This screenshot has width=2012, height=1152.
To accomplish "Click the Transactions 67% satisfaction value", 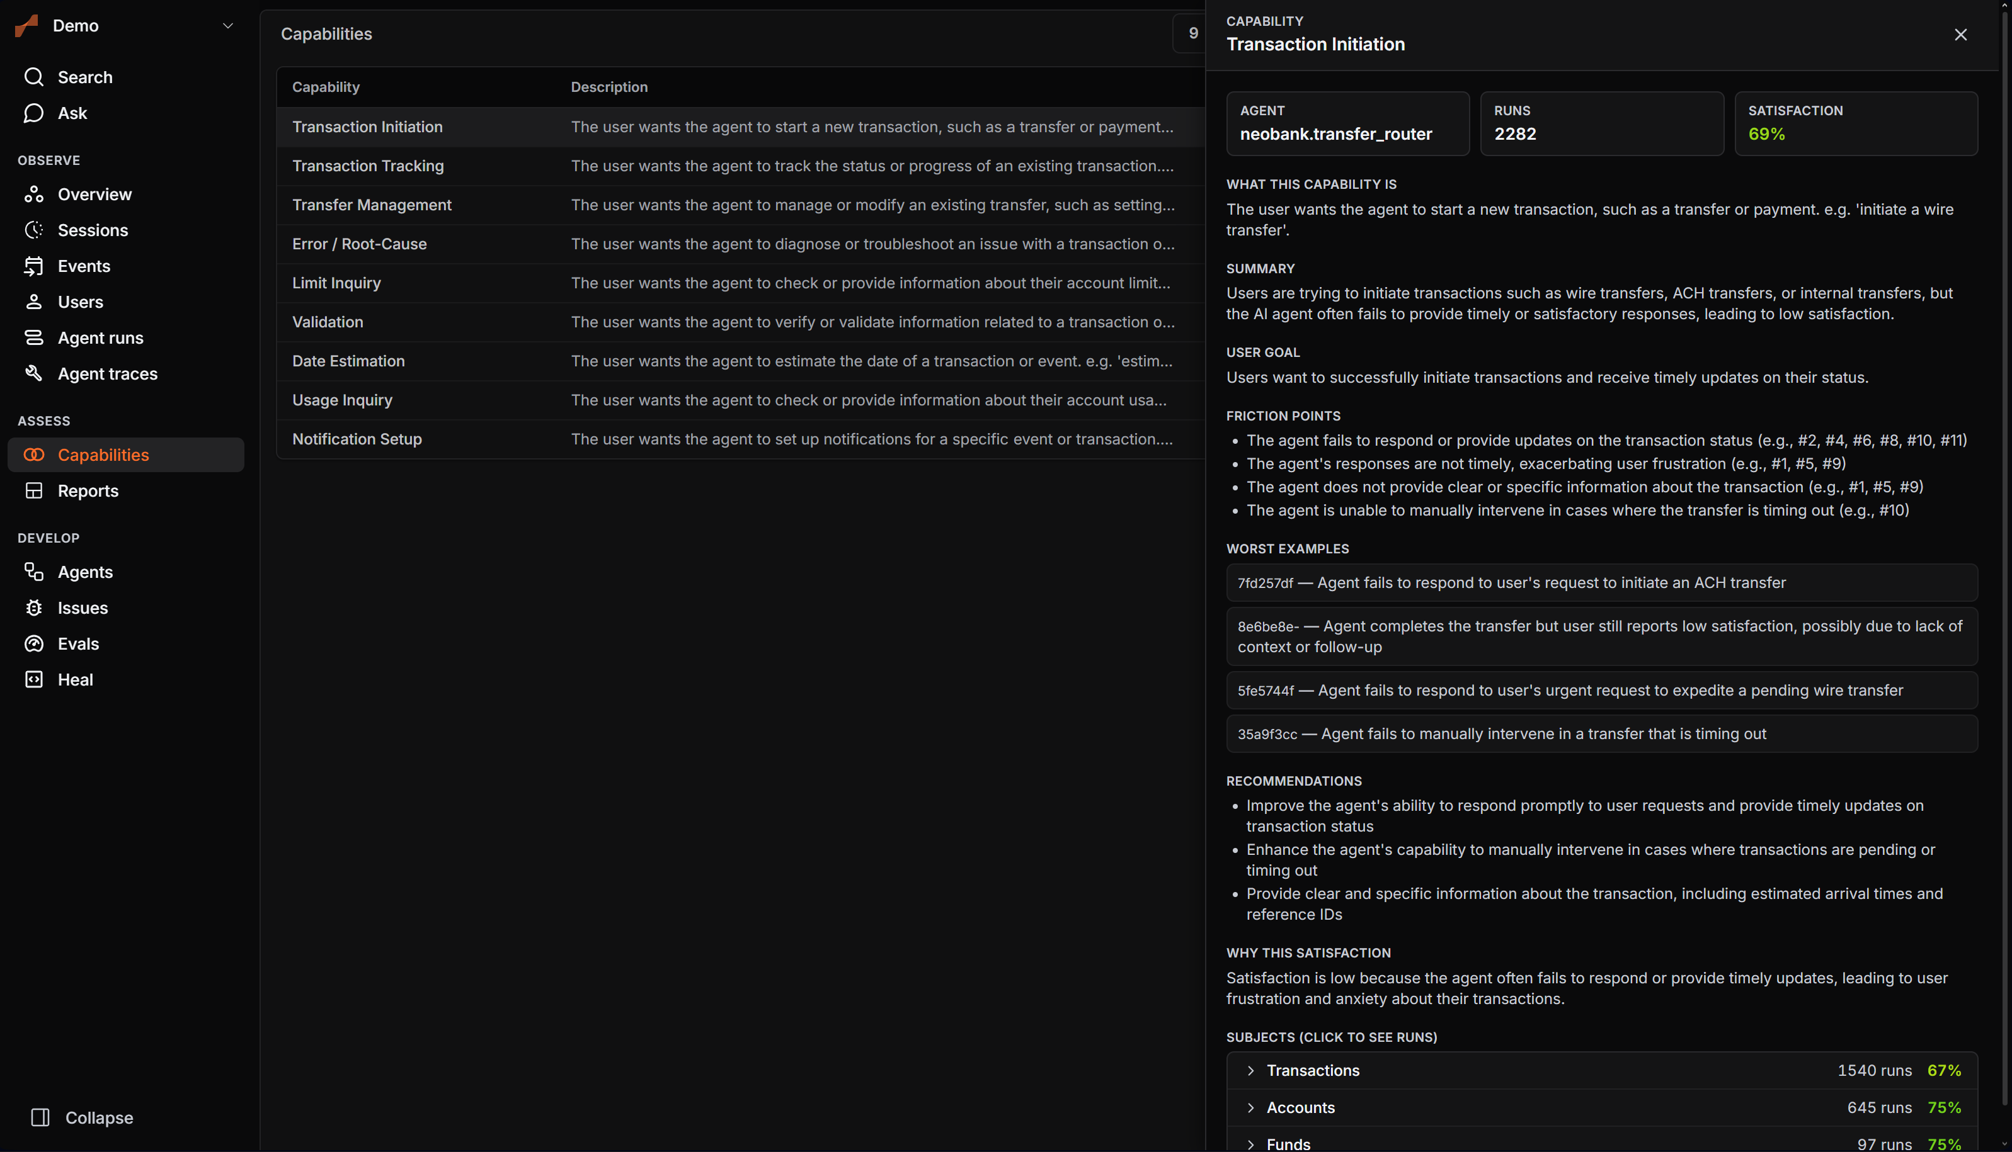I will (1944, 1071).
